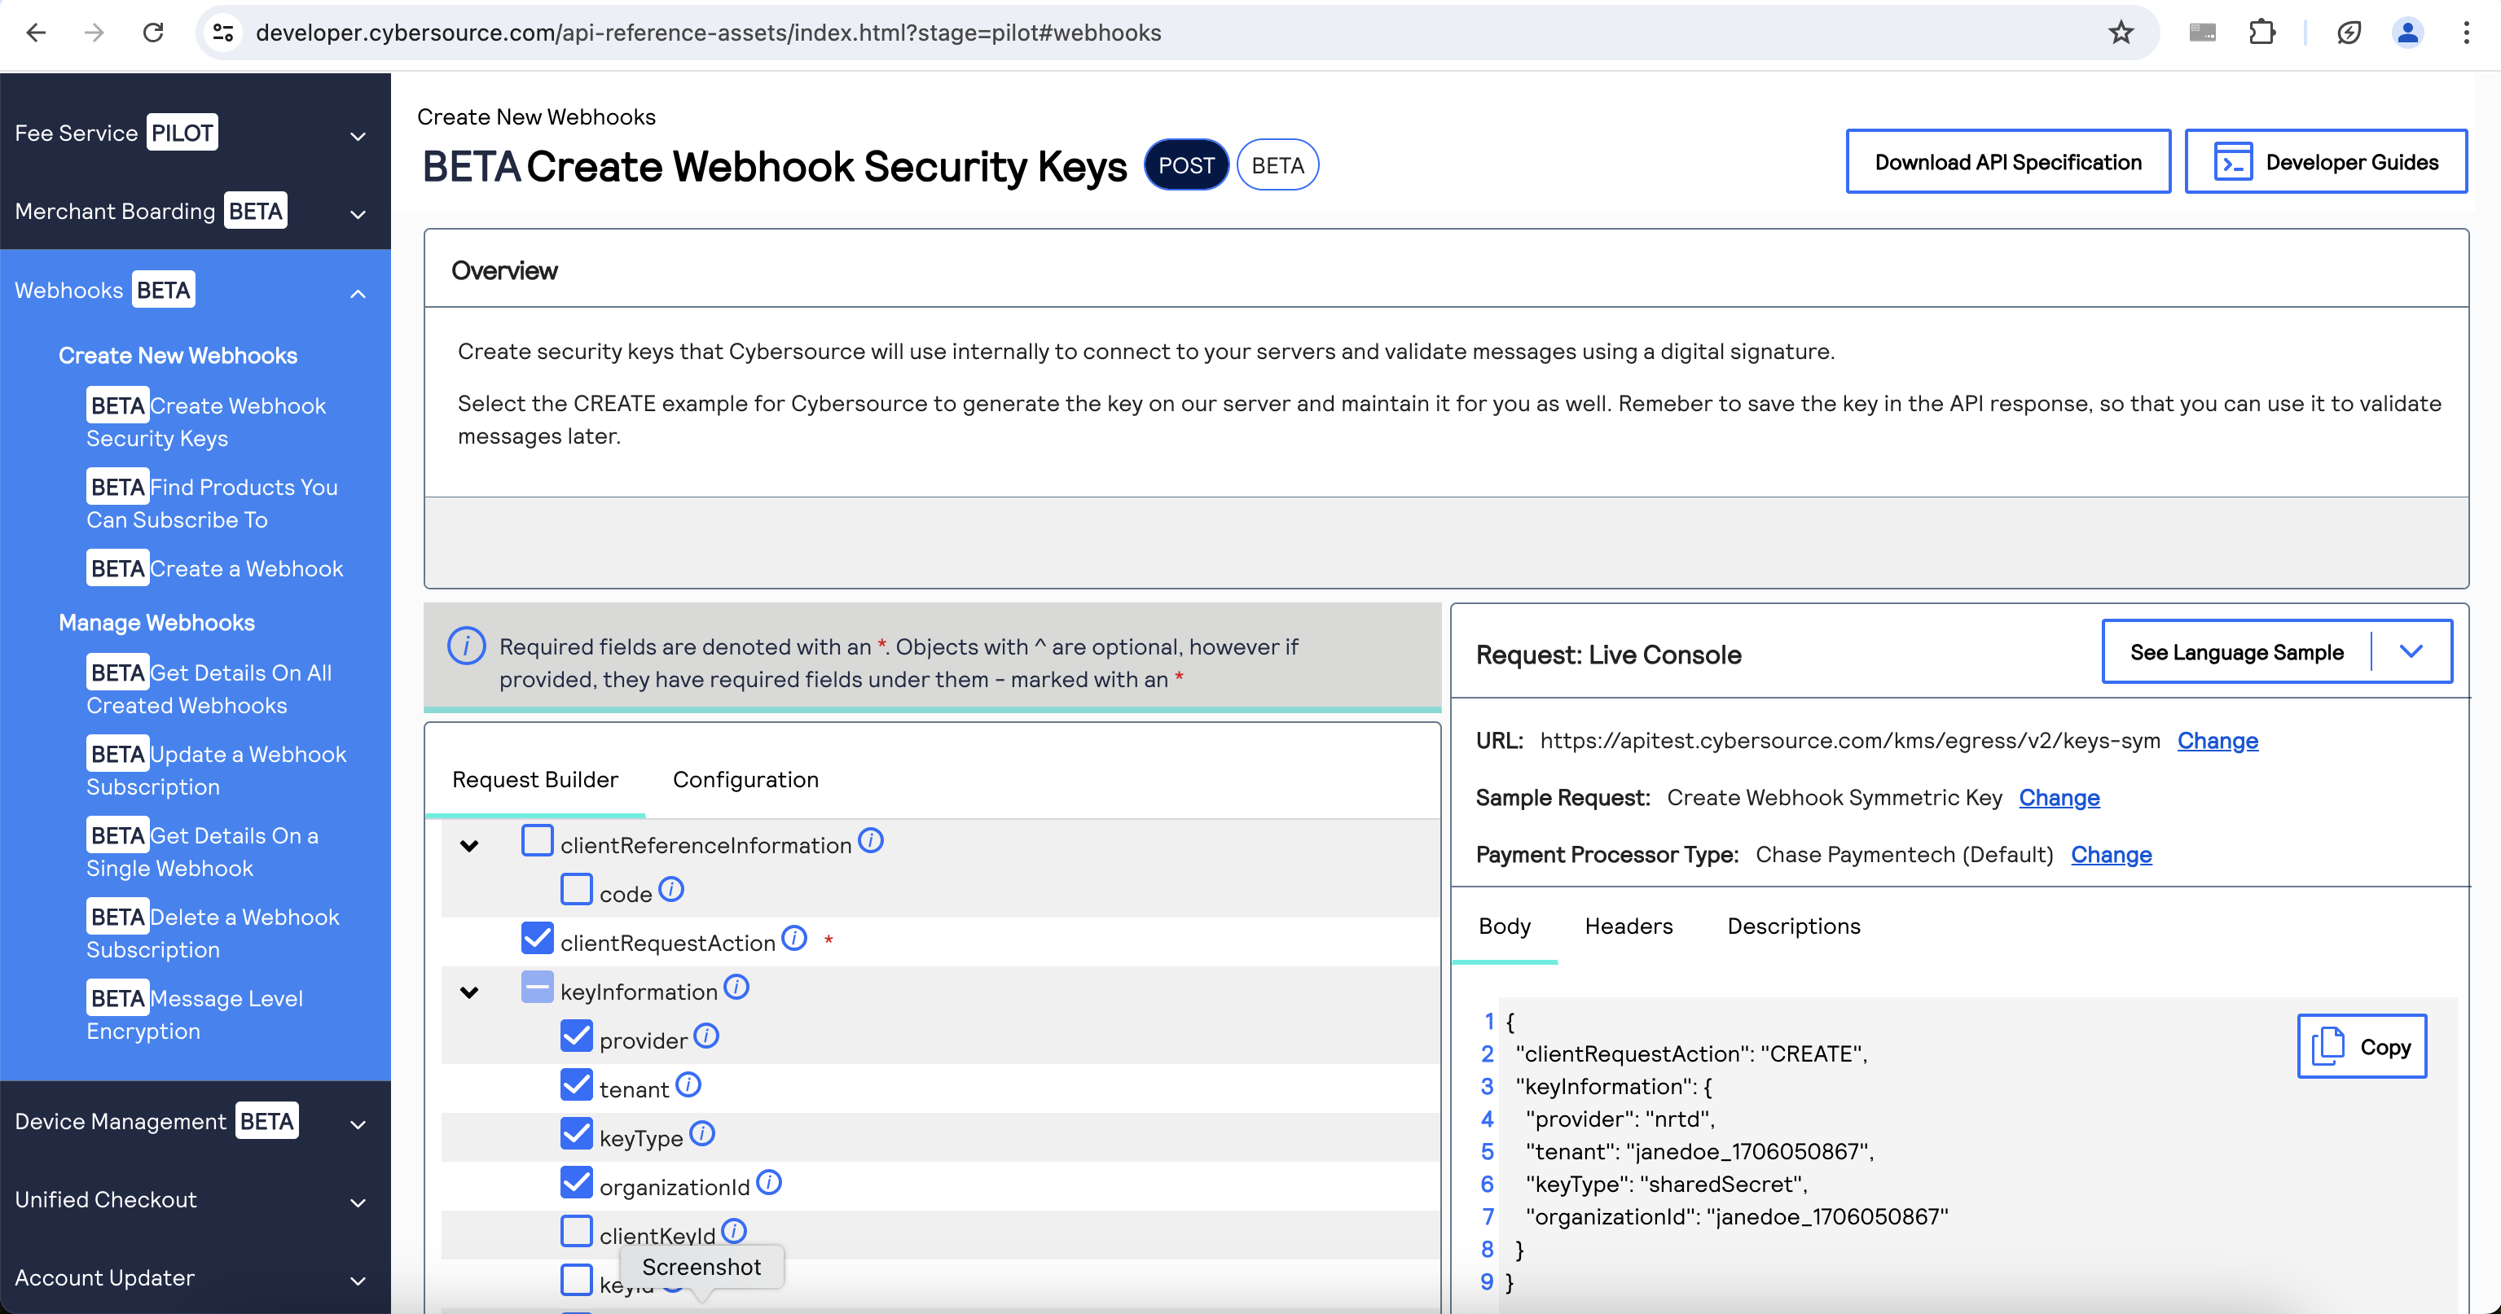Image resolution: width=2501 pixels, height=1314 pixels.
Task: Open browser extensions puzzle icon
Action: tap(2261, 33)
